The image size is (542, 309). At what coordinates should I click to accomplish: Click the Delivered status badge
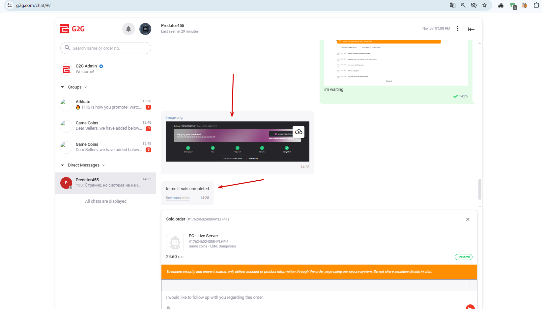pyautogui.click(x=463, y=257)
